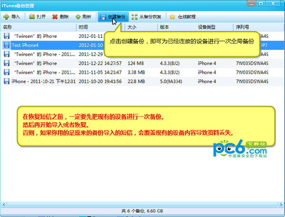Maximize the iTunes备份管理 window

261,3
